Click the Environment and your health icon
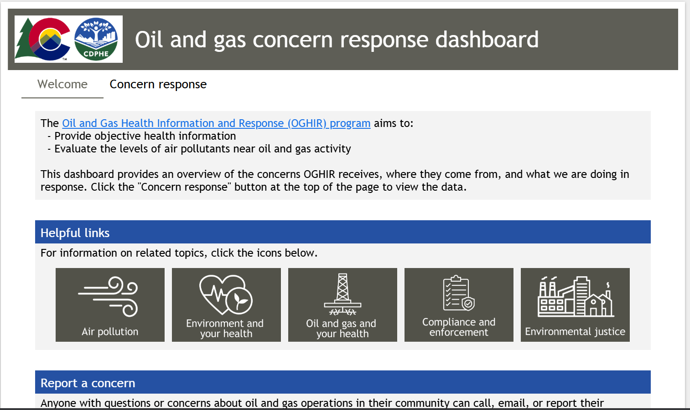The width and height of the screenshot is (690, 410). tap(226, 305)
